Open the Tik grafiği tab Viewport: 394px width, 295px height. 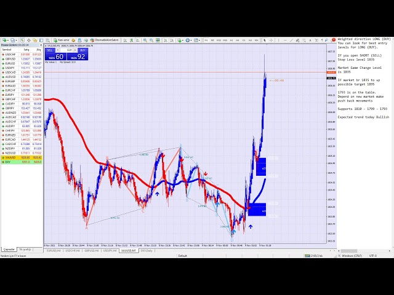tap(25, 250)
